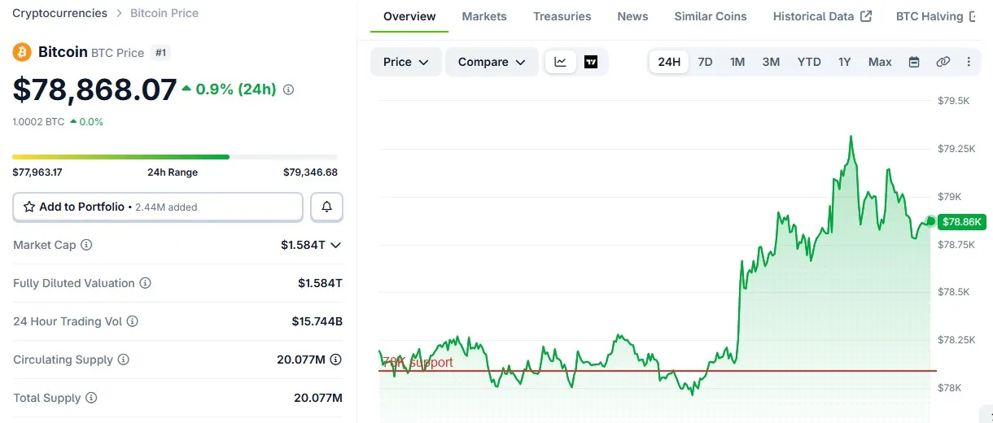The image size is (993, 423).
Task: Show Total Supply info icon
Action: (91, 398)
